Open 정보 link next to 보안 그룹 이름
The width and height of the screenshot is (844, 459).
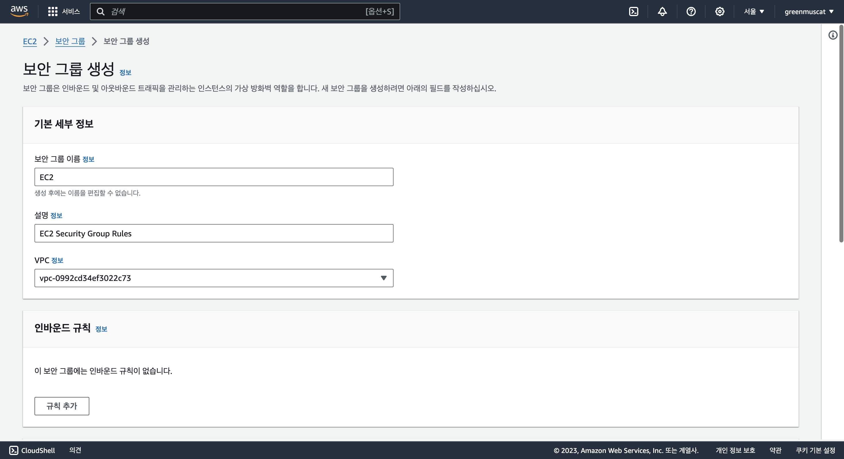click(88, 159)
